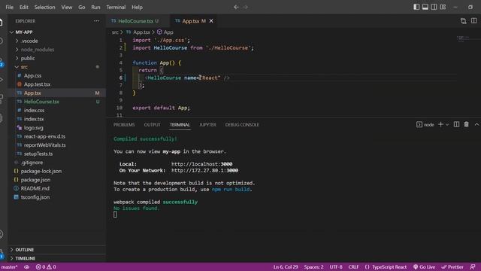Switch to the OUTPUT panel tab
This screenshot has width=481, height=271.
(152, 125)
